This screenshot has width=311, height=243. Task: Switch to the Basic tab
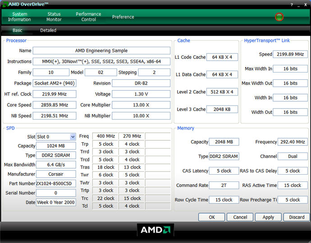(x=18, y=30)
